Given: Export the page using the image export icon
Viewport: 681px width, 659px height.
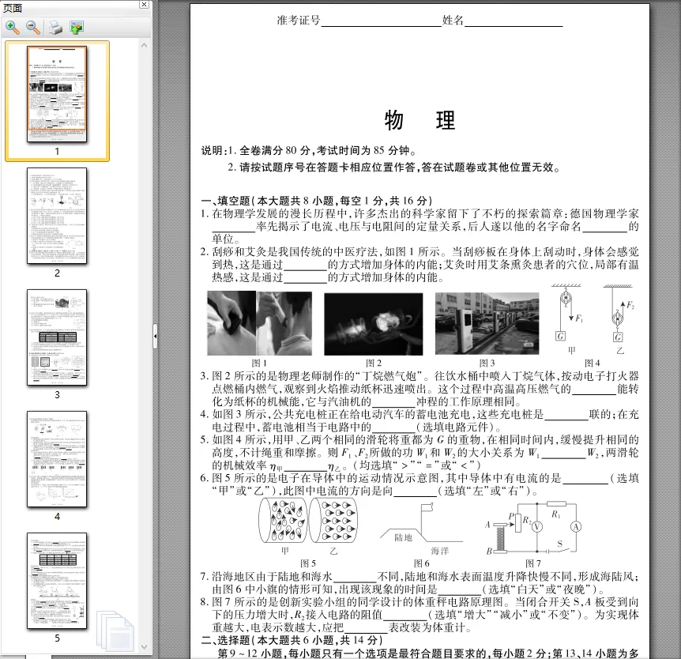Looking at the screenshot, I should click(75, 27).
